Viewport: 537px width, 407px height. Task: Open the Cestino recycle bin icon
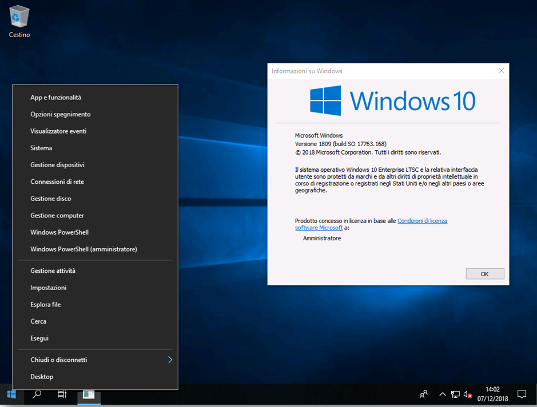click(19, 21)
